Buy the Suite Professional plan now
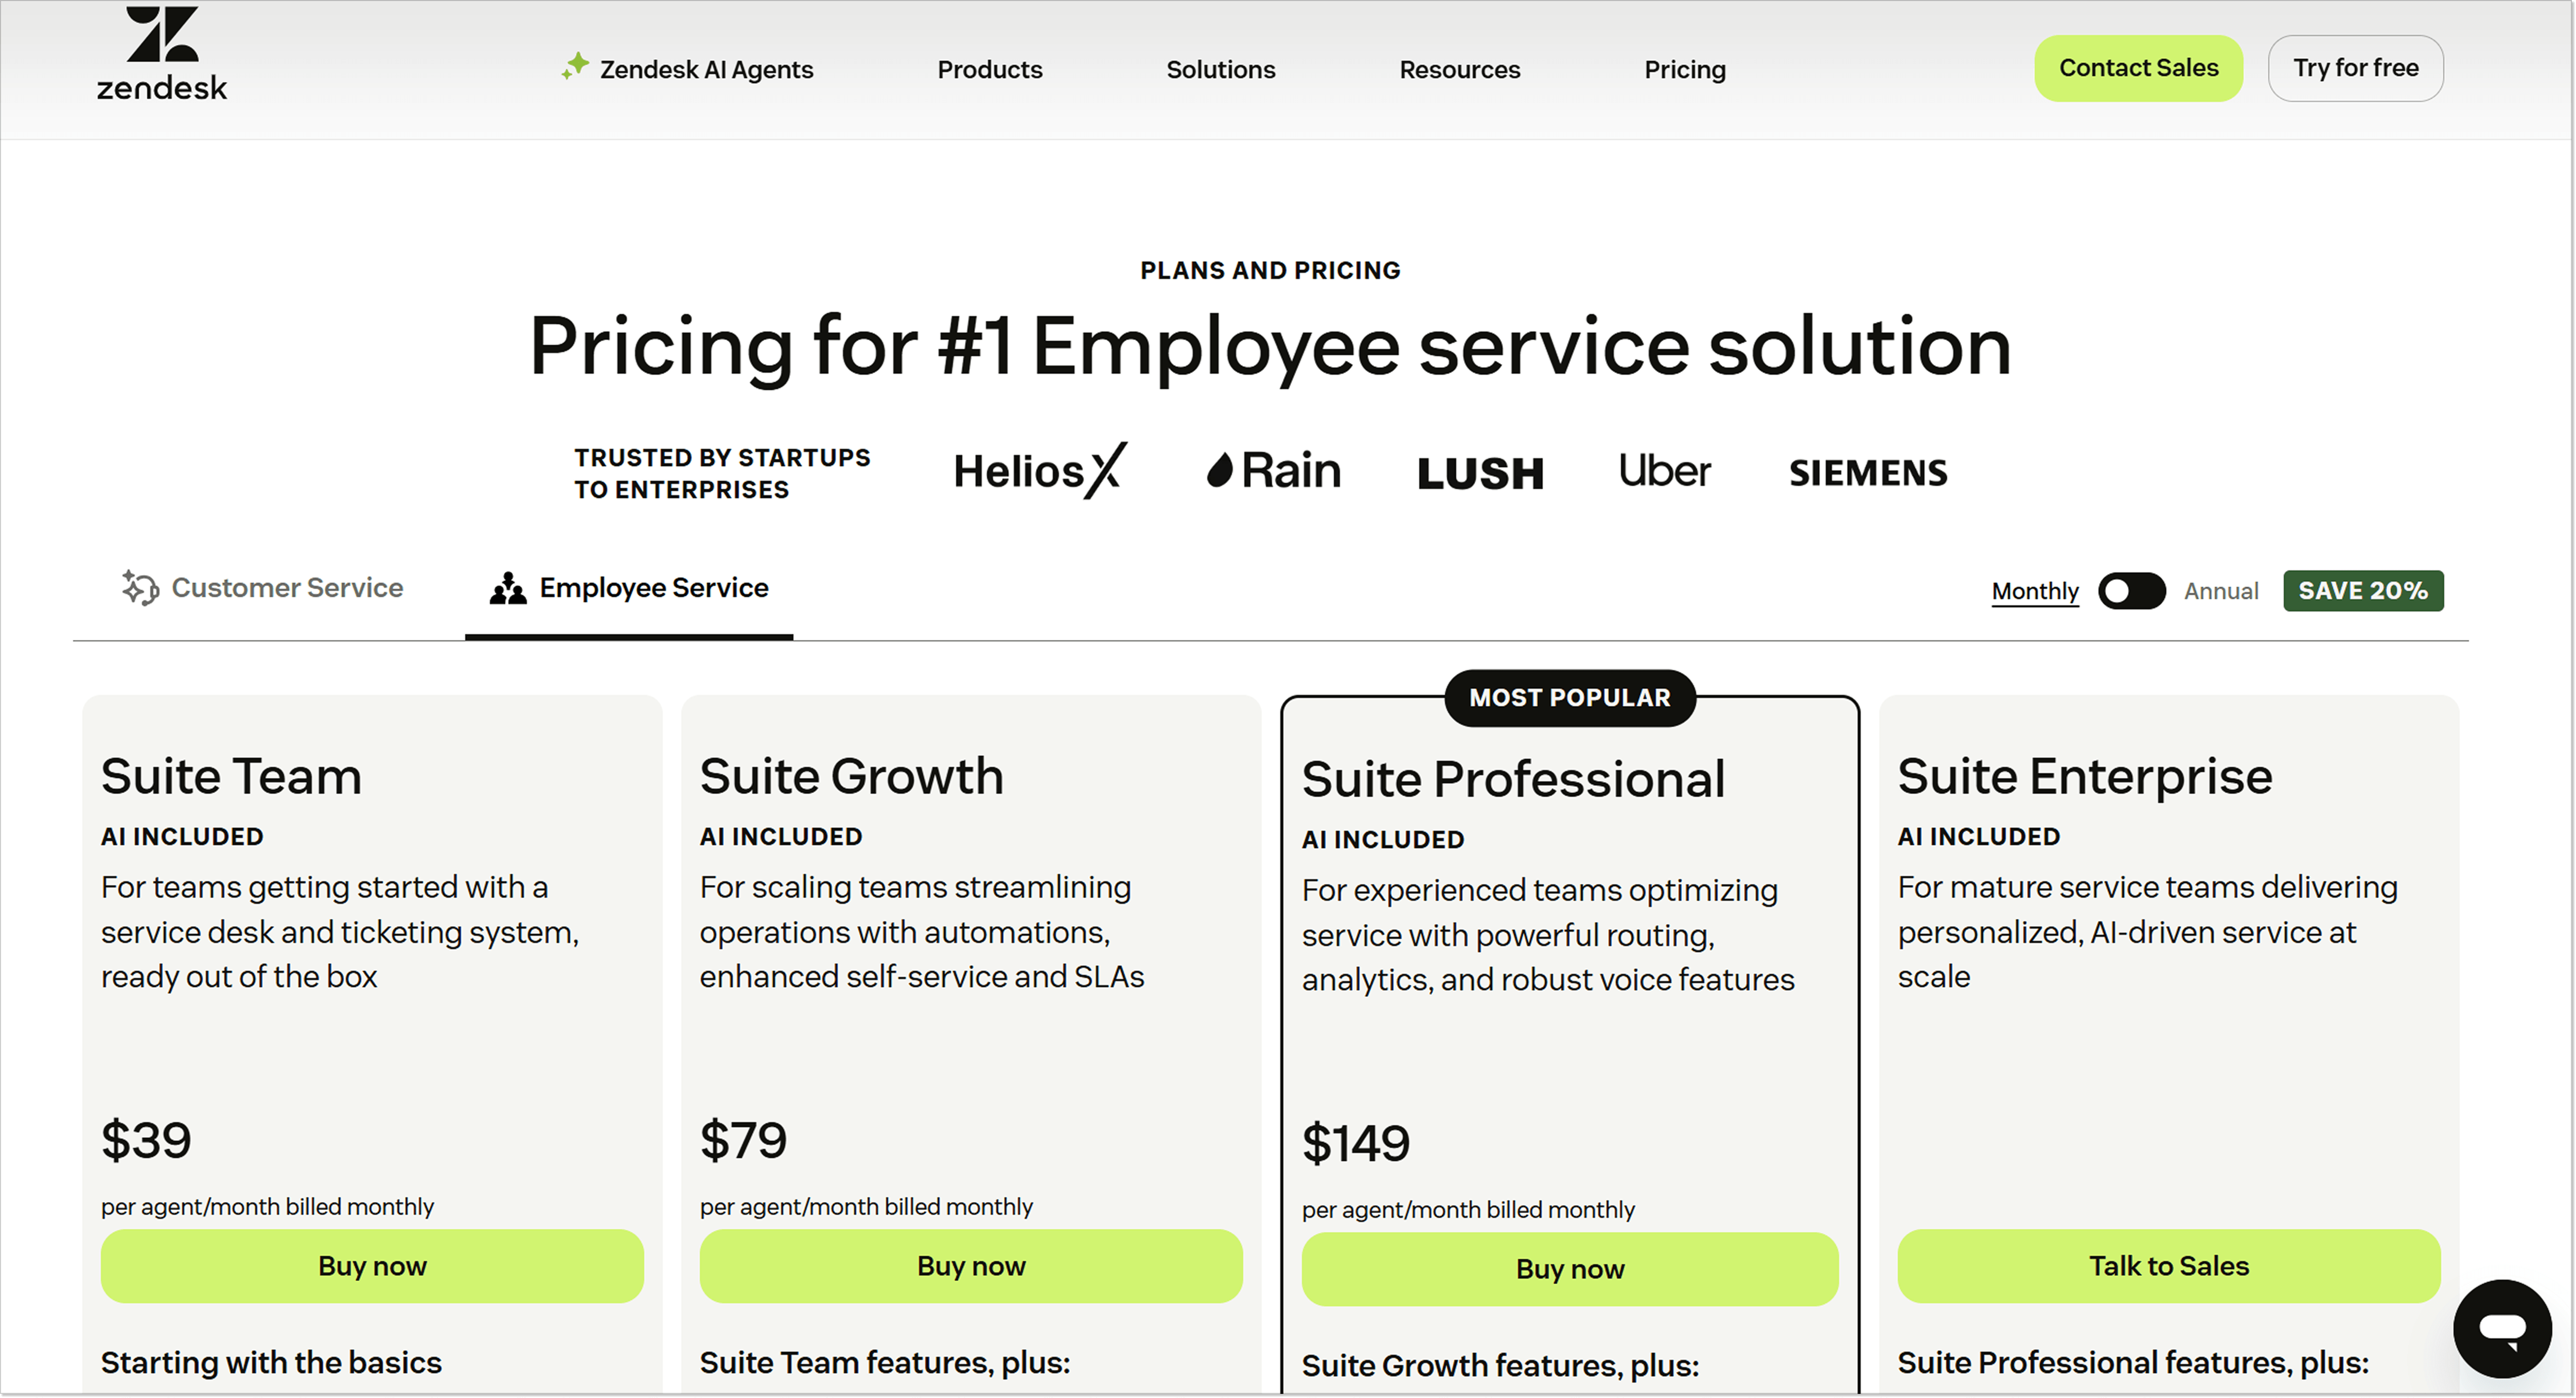Screen dimensions: 2576x1398 (x=1569, y=1269)
